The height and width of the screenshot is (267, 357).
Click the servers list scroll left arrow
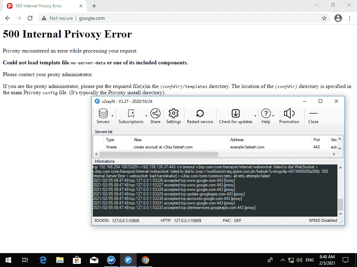[96, 154]
